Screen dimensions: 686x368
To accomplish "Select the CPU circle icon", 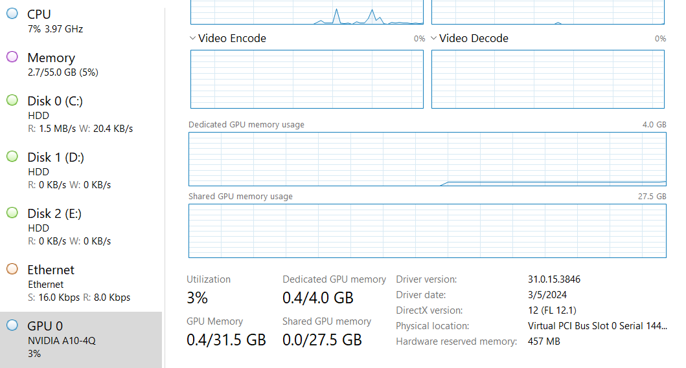I will (x=12, y=14).
